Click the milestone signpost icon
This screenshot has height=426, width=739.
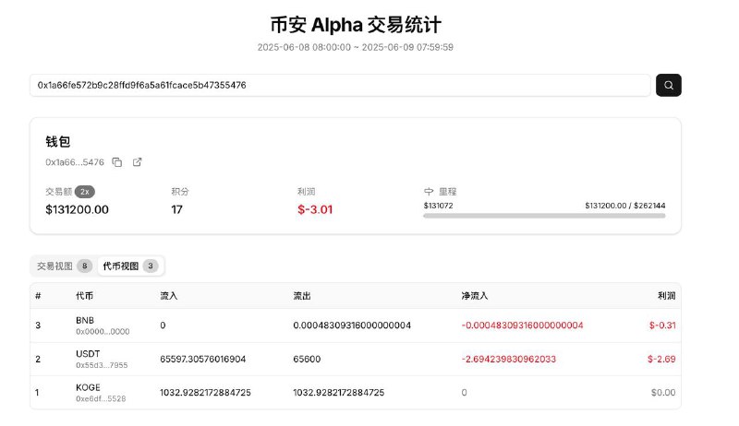(429, 192)
